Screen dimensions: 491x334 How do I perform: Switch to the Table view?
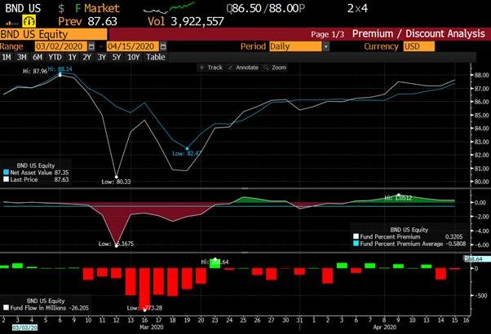coord(156,57)
